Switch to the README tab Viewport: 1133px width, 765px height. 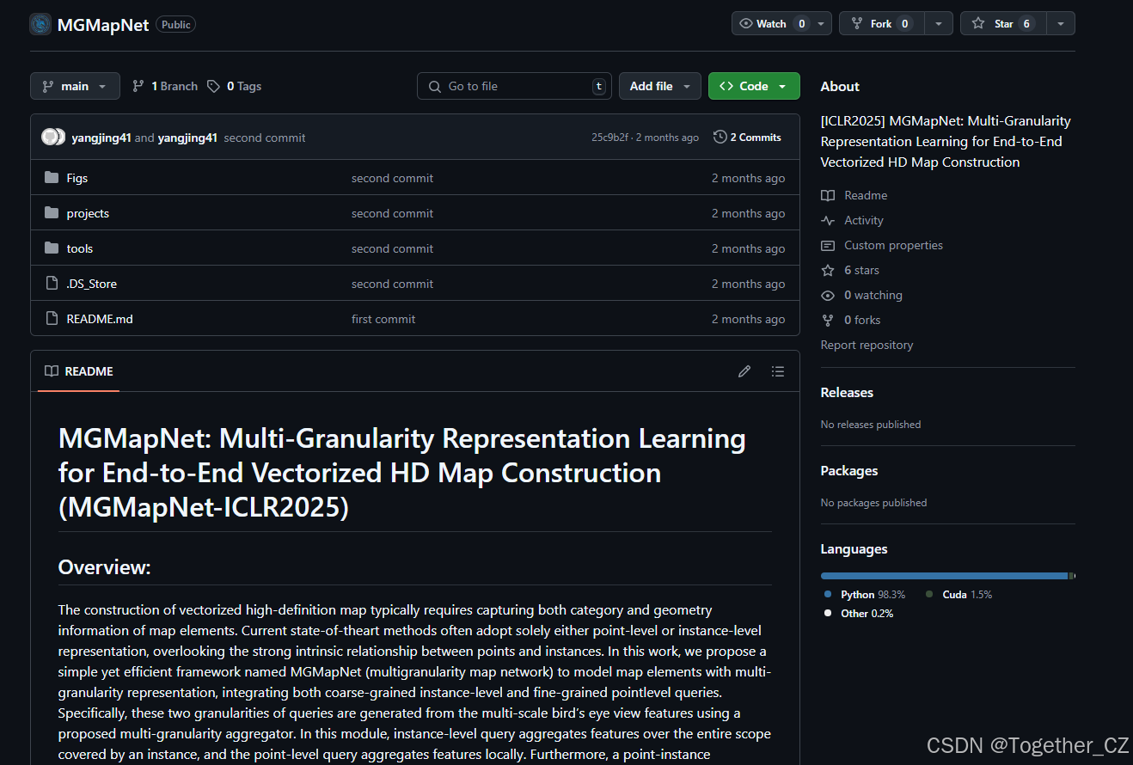click(x=78, y=370)
